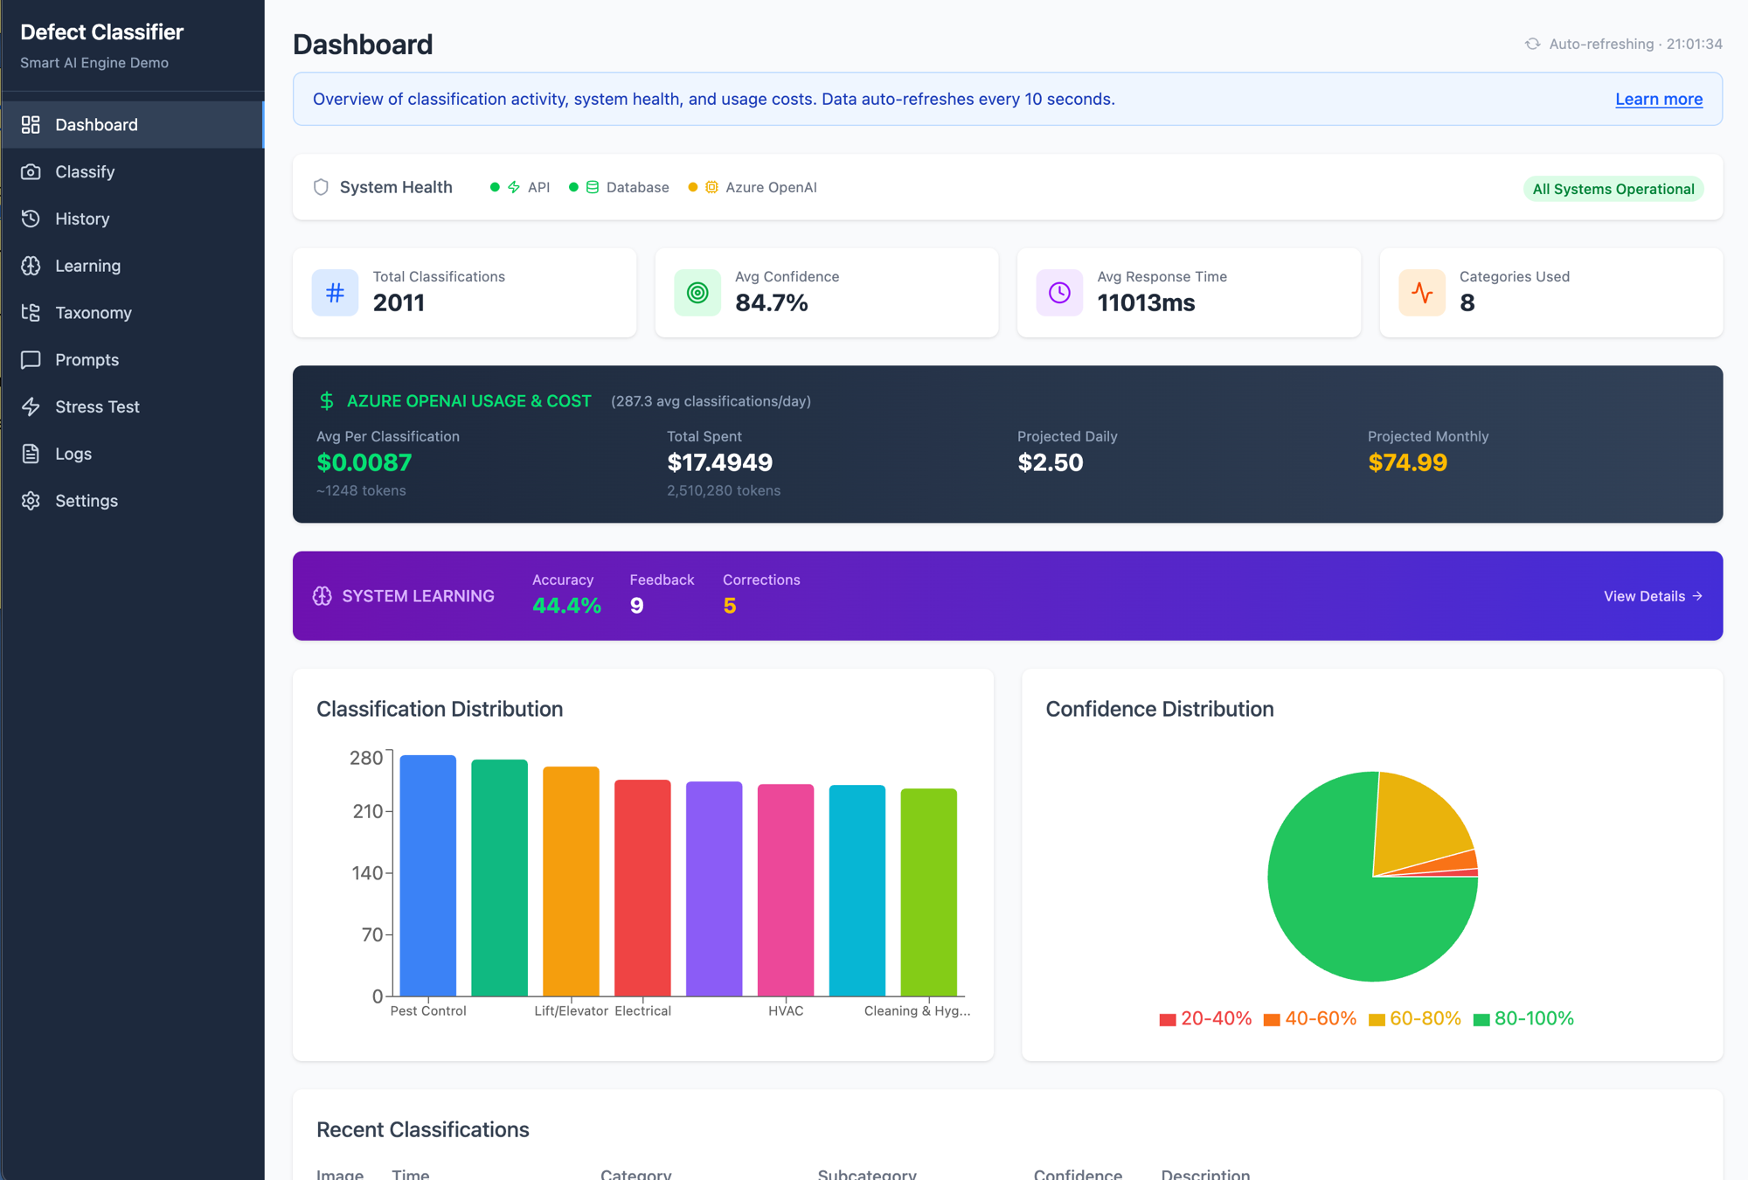Click the 2,510,280 tokens text

(x=724, y=490)
